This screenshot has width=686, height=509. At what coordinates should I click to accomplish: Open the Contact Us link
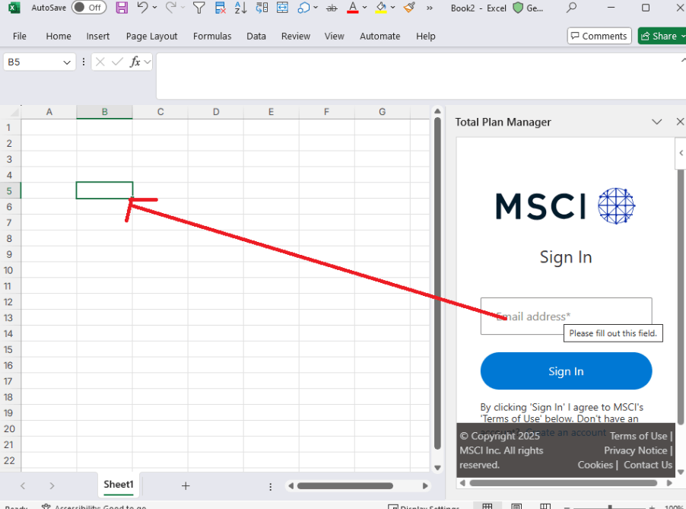[x=648, y=465]
